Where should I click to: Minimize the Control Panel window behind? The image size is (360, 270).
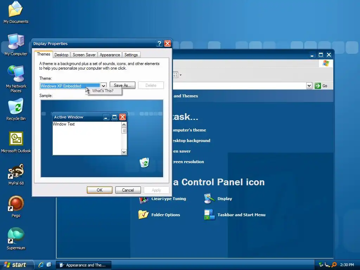click(312, 55)
